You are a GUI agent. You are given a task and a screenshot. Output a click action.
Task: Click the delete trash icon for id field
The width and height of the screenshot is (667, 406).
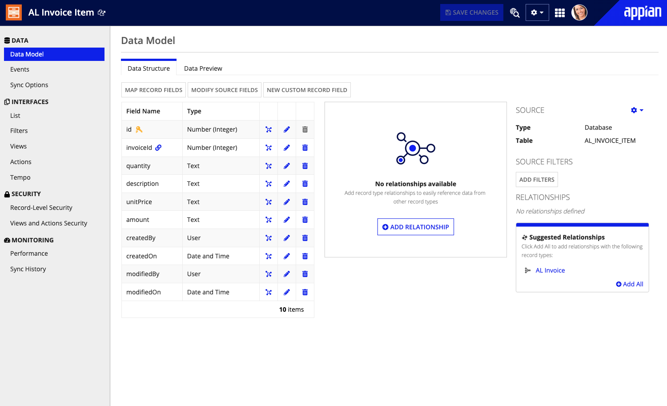(x=305, y=129)
